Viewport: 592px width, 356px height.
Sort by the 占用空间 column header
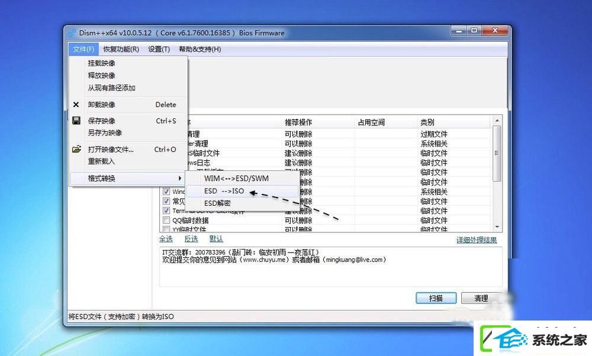[386, 122]
